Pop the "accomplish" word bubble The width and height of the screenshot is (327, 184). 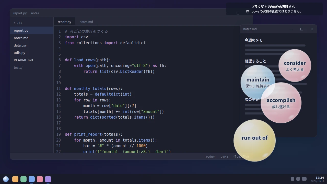[x=281, y=103]
